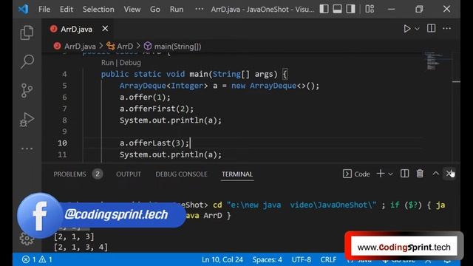Open the run options dropdown arrow

coord(417,29)
